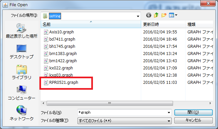Open the ファイルの種類 file type dropdown

(x=124, y=121)
